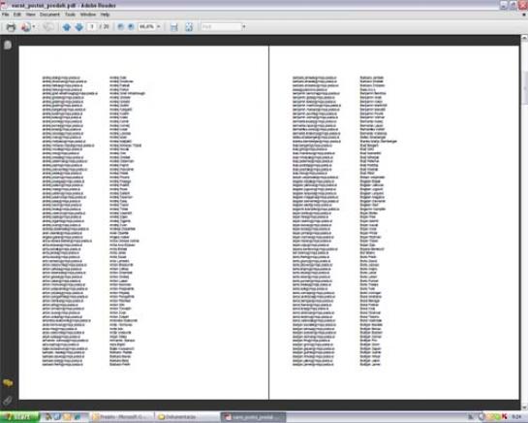Click the page number input field
The image size is (528, 423).
pos(92,26)
